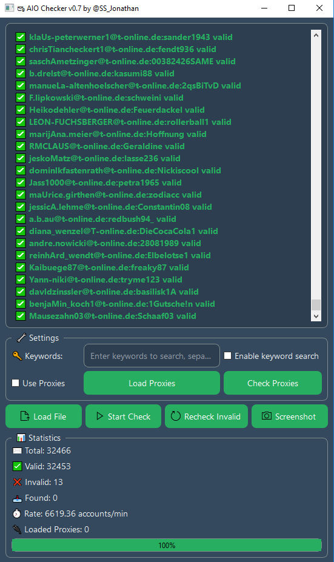
Task: Click the Check Proxies button
Action: [x=273, y=383]
